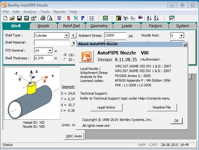Sort descending with Z-A icon
This screenshot has width=199, height=150.
click(x=156, y=18)
